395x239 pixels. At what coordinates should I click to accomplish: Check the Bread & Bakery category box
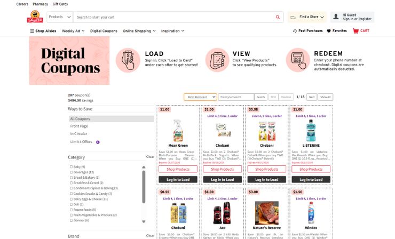click(71, 178)
